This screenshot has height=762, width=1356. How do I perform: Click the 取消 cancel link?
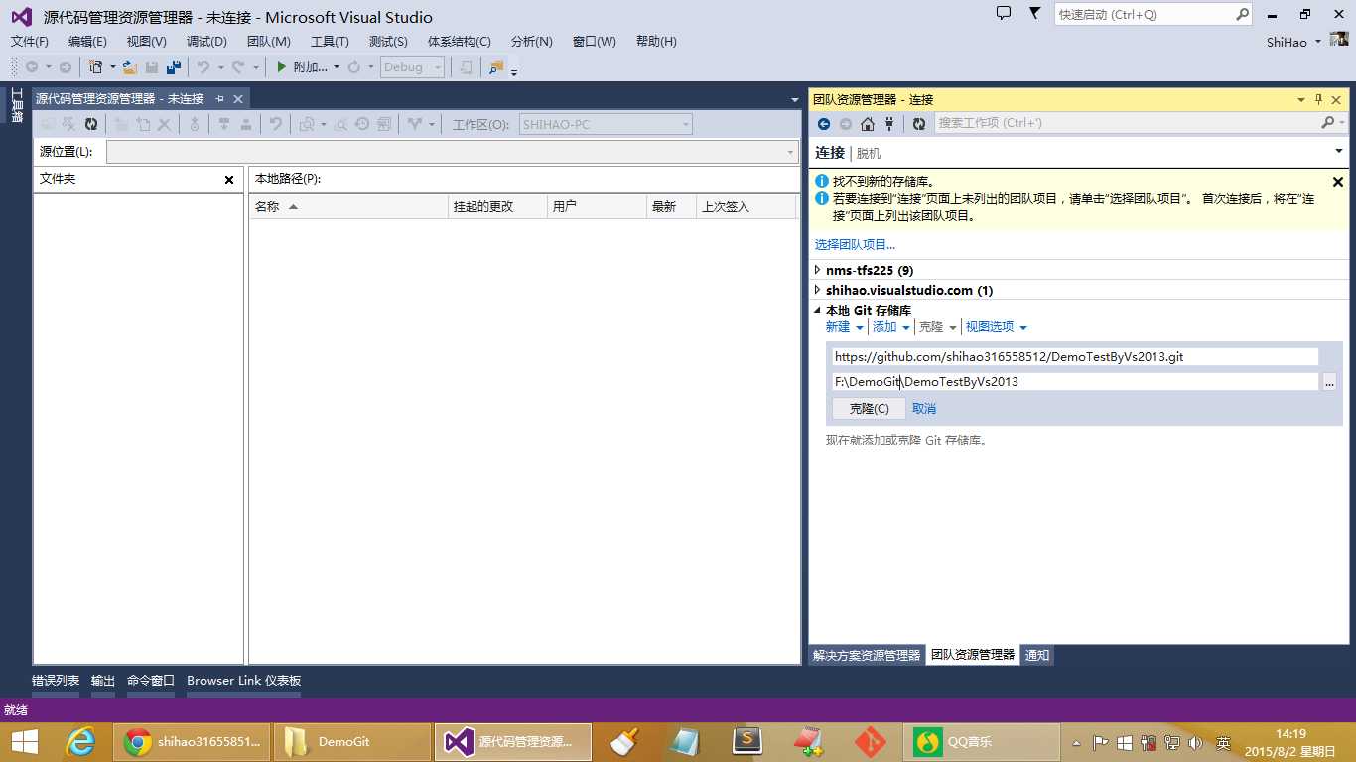(924, 409)
